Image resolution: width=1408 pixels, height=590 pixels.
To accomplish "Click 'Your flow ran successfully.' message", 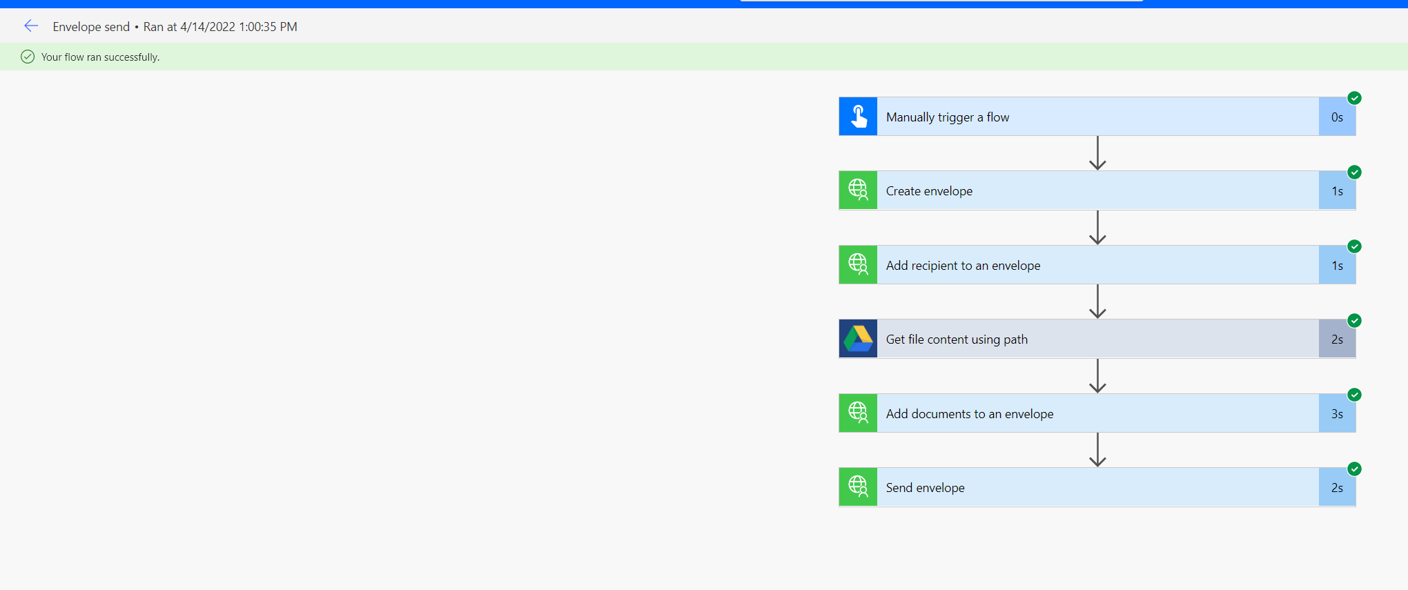I will coord(100,57).
